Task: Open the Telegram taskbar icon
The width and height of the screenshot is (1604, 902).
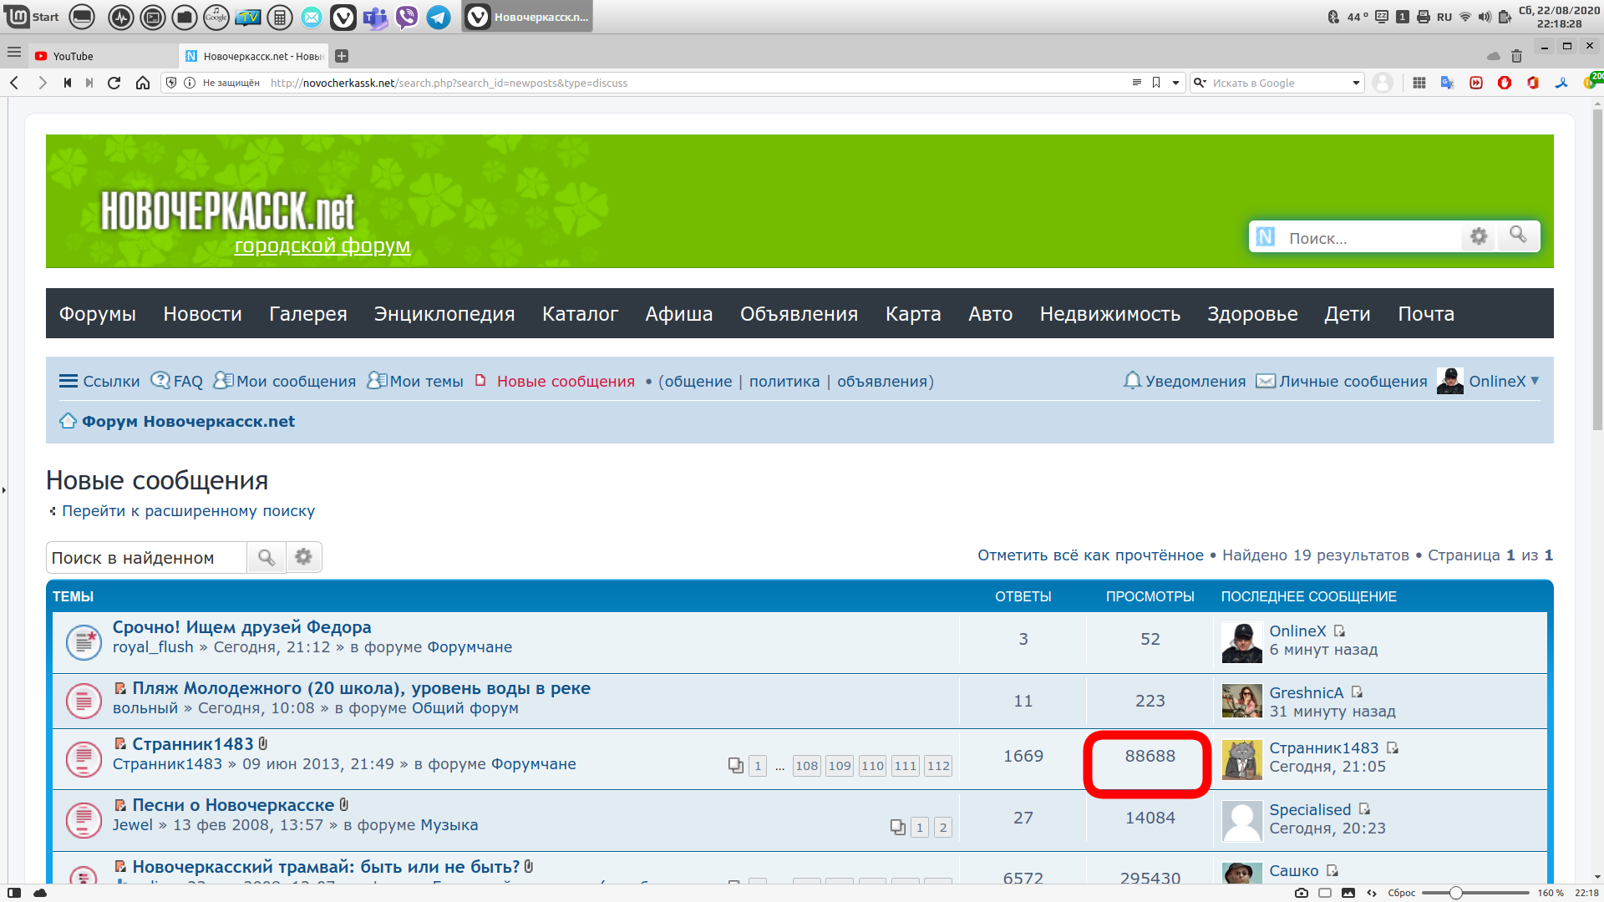Action: (439, 17)
